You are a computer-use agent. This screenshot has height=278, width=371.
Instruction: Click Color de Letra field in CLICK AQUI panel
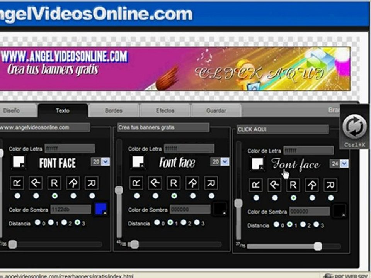(308, 151)
